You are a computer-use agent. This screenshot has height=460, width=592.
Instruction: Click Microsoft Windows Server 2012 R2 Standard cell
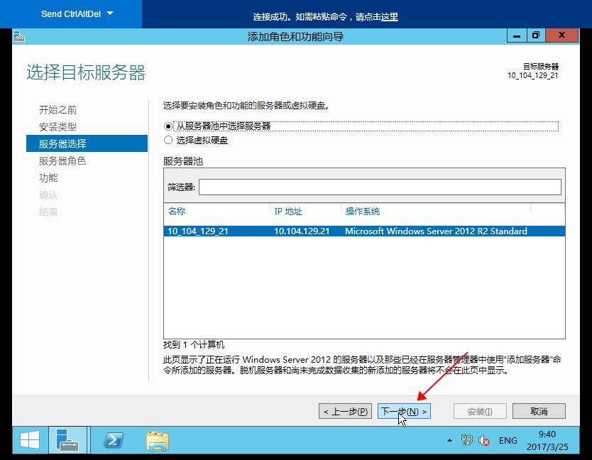(436, 231)
